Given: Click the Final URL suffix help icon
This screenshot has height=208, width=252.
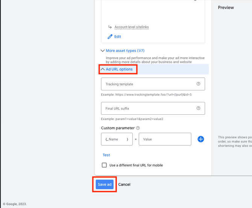Looking at the screenshot, I should [198, 108].
